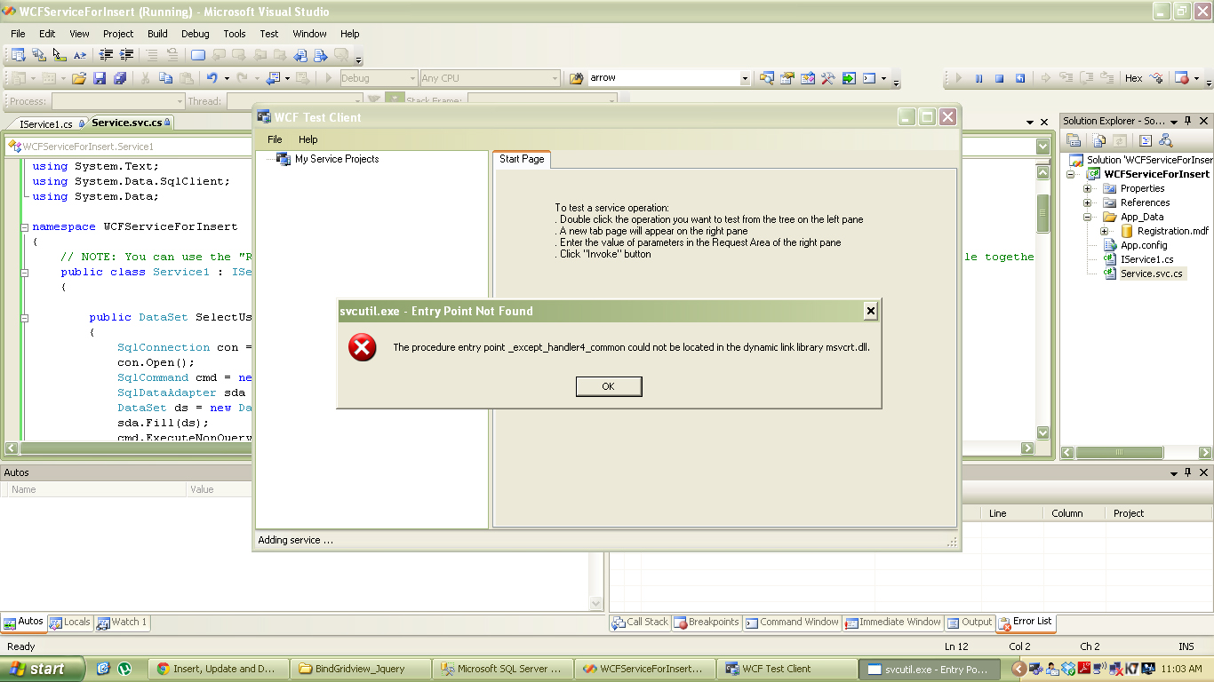Open the Object Browser toolbar icon
Screen dimensions: 1214x682
tap(807, 78)
